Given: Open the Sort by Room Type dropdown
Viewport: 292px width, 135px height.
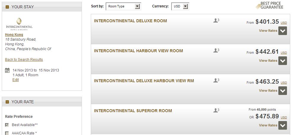Looking at the screenshot, I should click(123, 6).
